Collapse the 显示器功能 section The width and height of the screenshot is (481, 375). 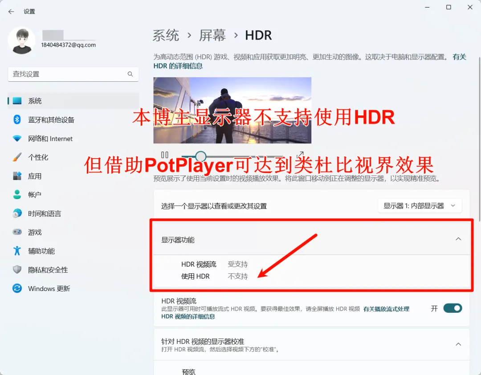[458, 239]
